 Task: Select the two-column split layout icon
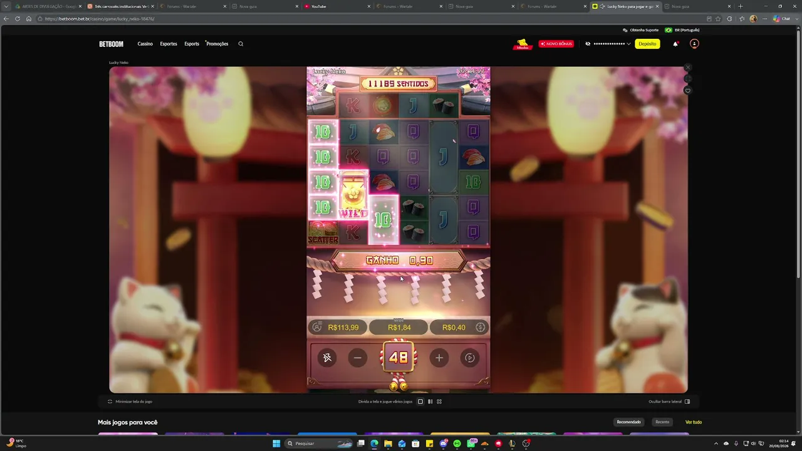pos(430,402)
